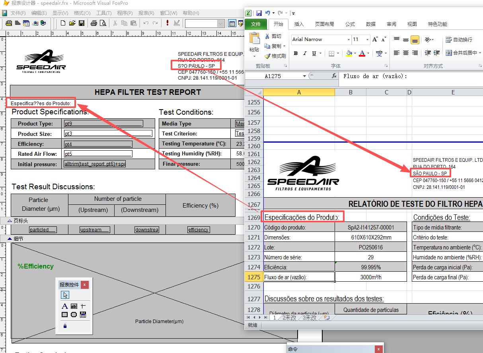The height and width of the screenshot is (353, 483).
Task: Click the Name Box showing A1275
Action: coord(277,76)
